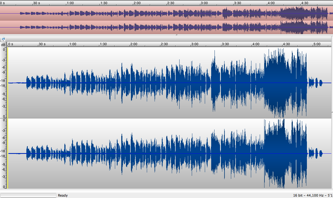Click inside the lower channel of the main waveform

pos(170,154)
